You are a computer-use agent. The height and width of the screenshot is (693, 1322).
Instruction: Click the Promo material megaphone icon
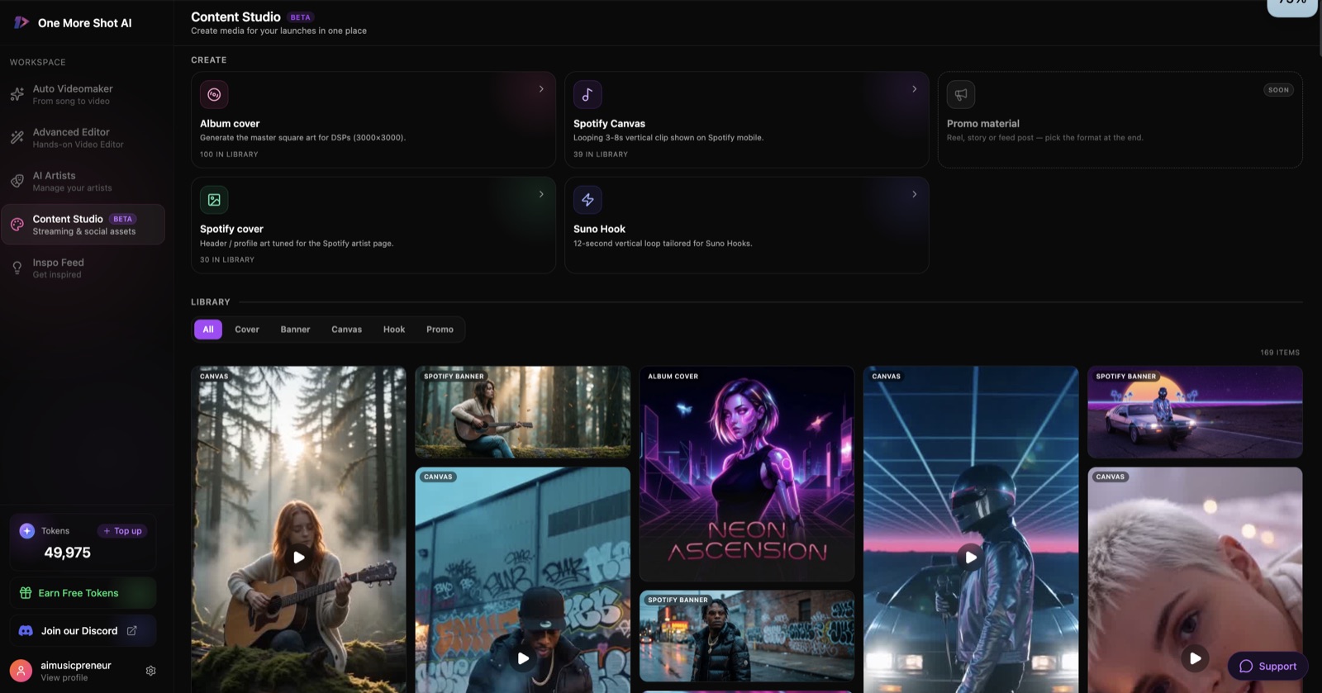tap(961, 94)
